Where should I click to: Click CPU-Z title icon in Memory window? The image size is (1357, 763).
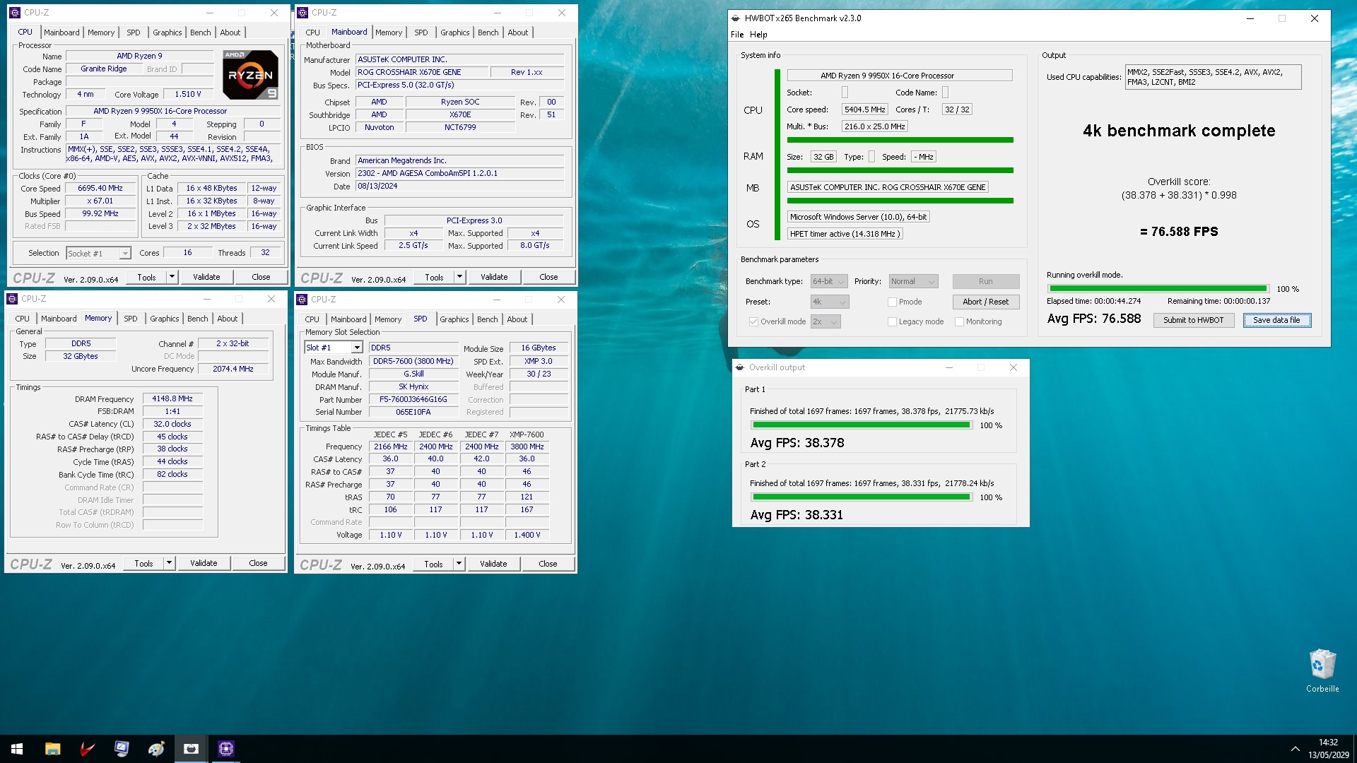point(12,299)
